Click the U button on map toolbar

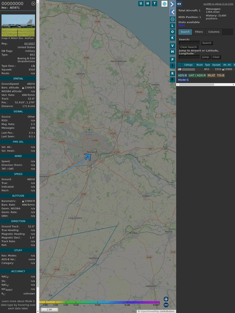141,3
